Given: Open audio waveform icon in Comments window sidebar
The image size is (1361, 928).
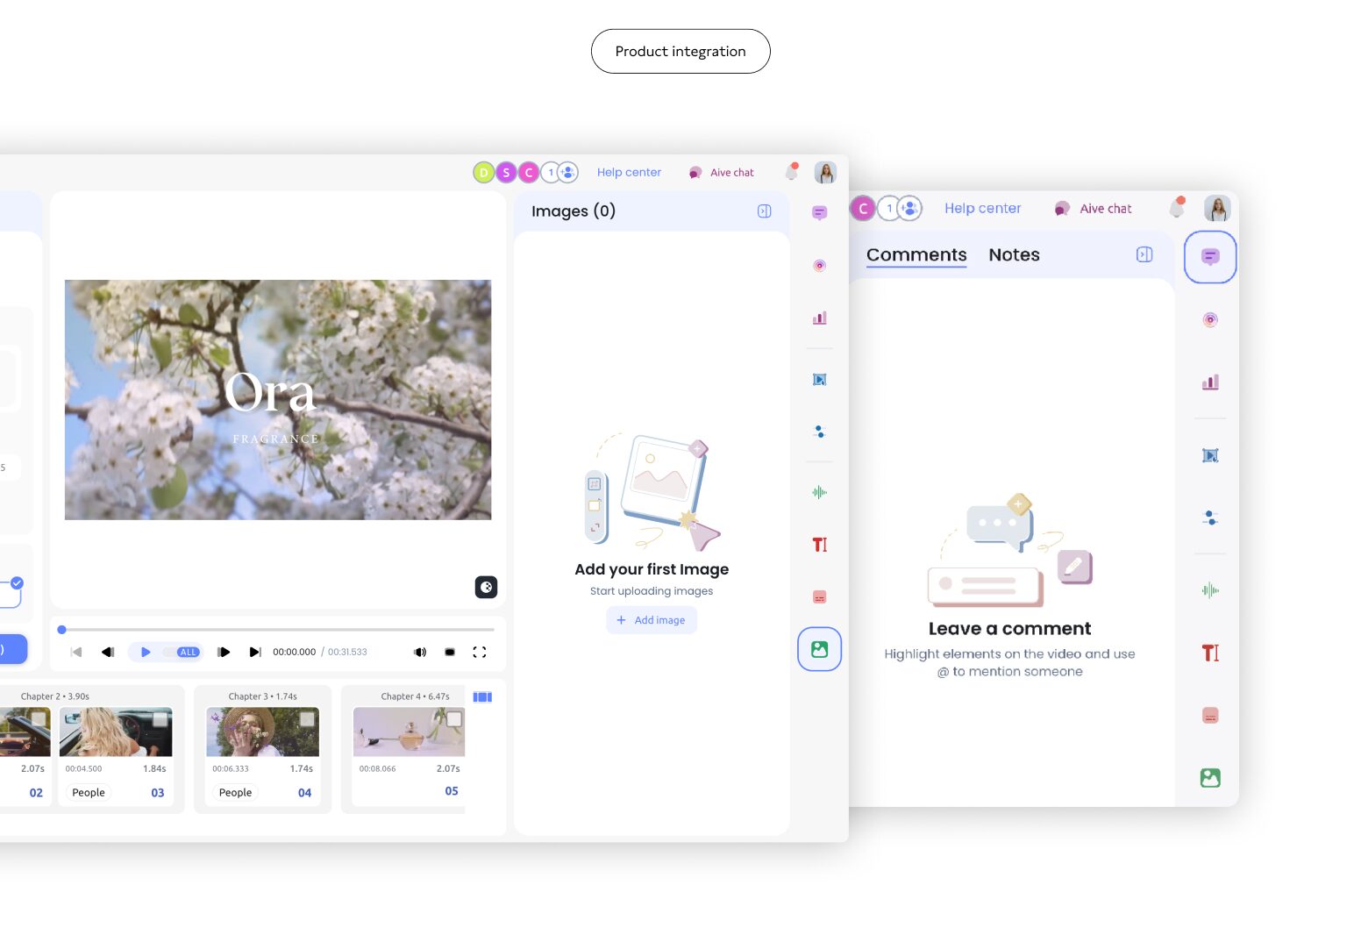Looking at the screenshot, I should tap(1210, 590).
